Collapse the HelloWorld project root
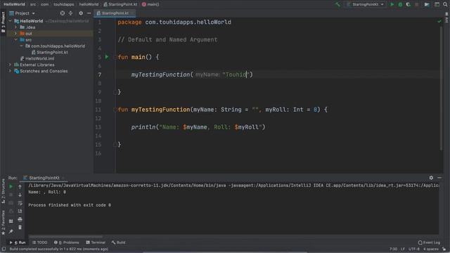 point(11,21)
